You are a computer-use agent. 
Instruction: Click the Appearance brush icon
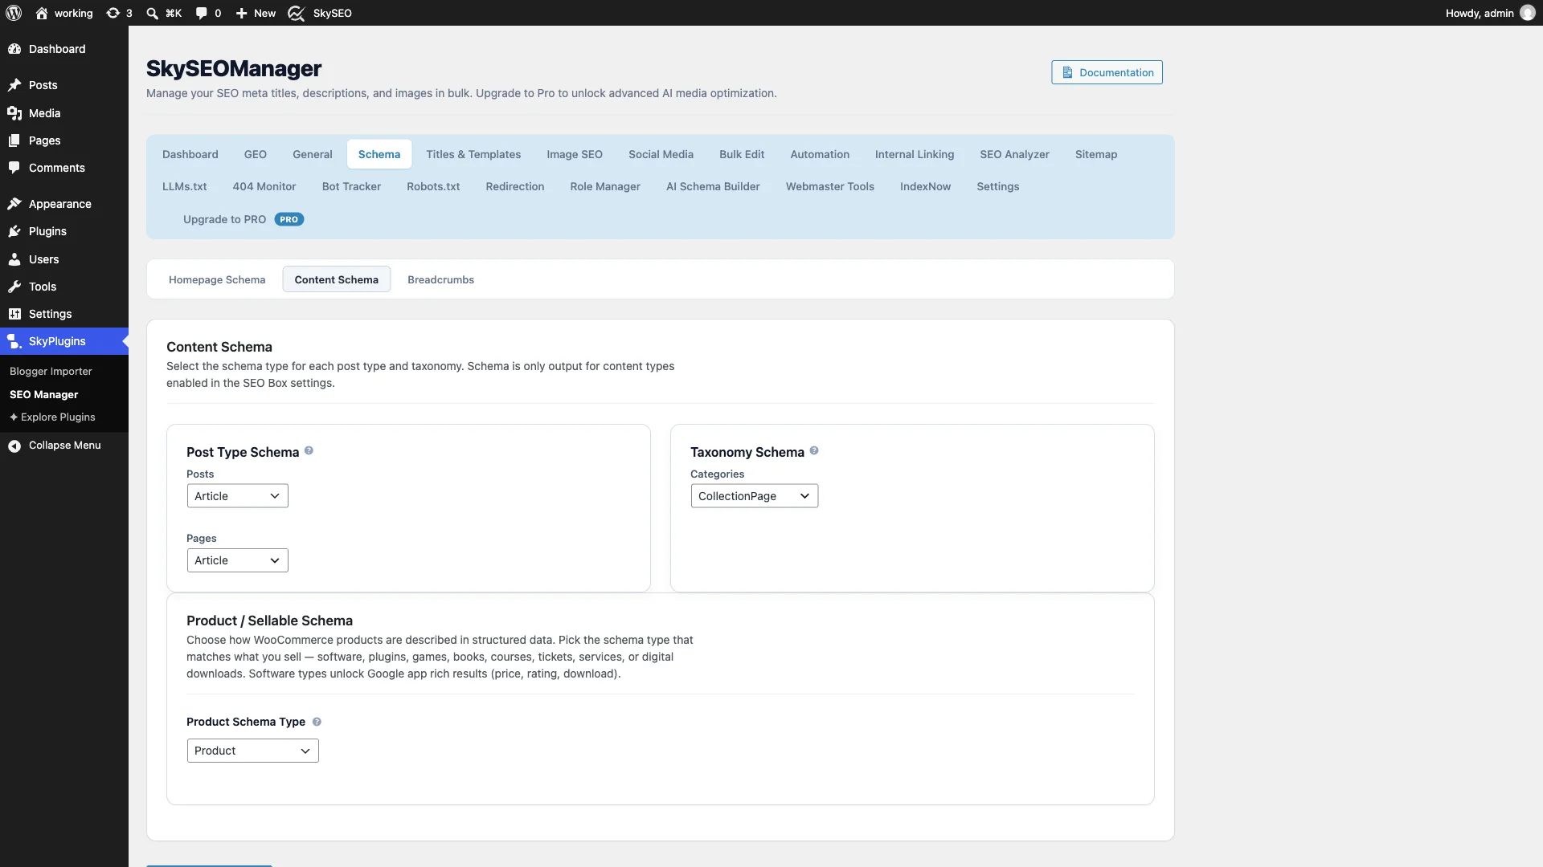click(14, 204)
